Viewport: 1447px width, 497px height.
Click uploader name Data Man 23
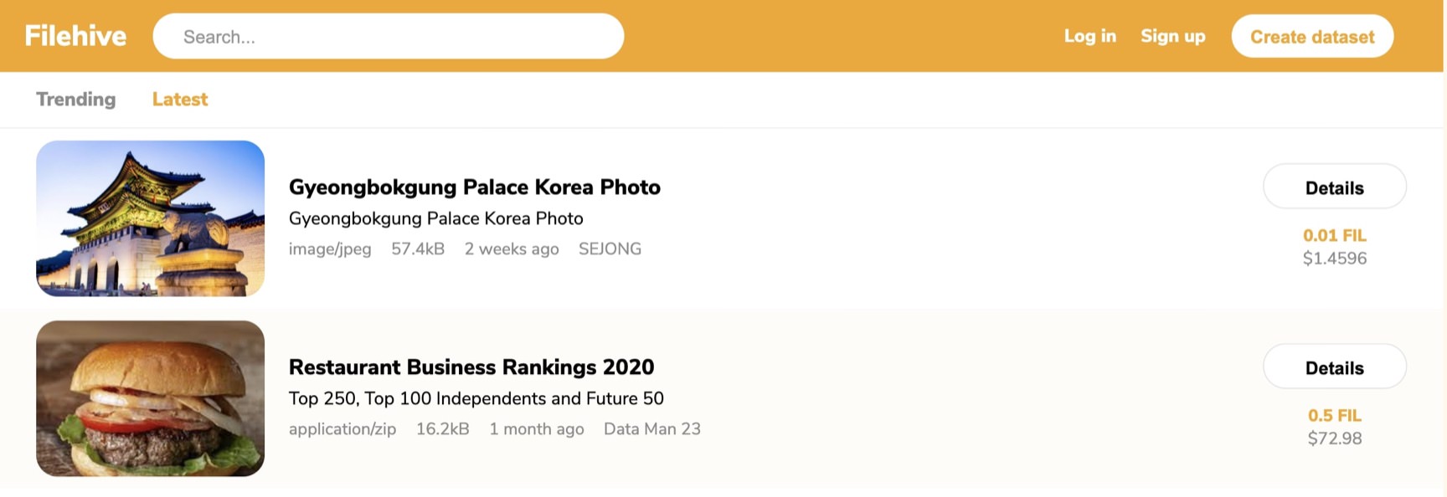pyautogui.click(x=651, y=429)
